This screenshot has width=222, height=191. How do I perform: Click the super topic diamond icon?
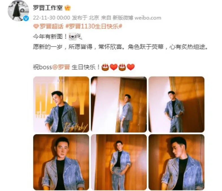(x=36, y=26)
